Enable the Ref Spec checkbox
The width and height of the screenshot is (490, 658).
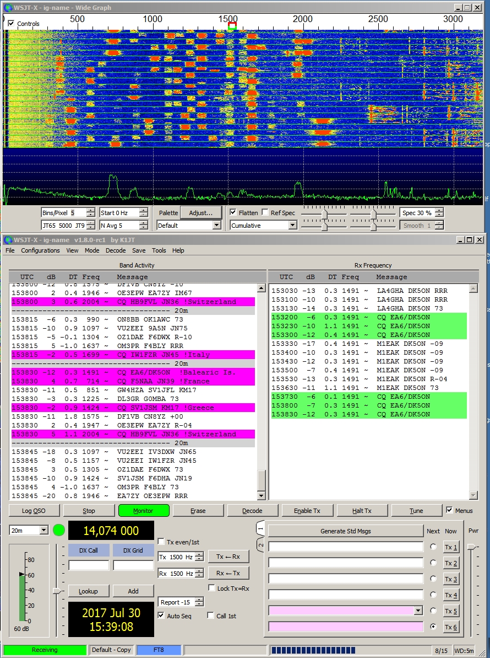point(265,212)
